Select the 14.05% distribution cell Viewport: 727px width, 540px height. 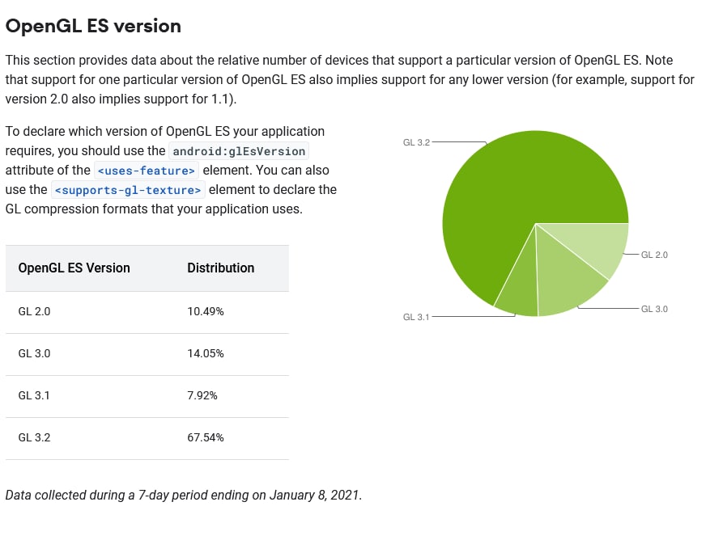point(206,353)
